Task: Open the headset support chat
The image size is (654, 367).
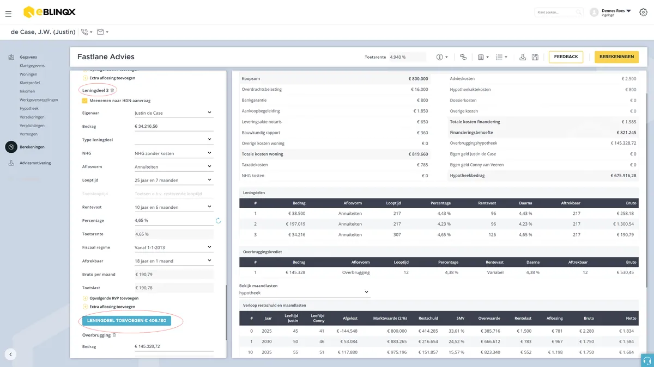Action: (x=647, y=360)
